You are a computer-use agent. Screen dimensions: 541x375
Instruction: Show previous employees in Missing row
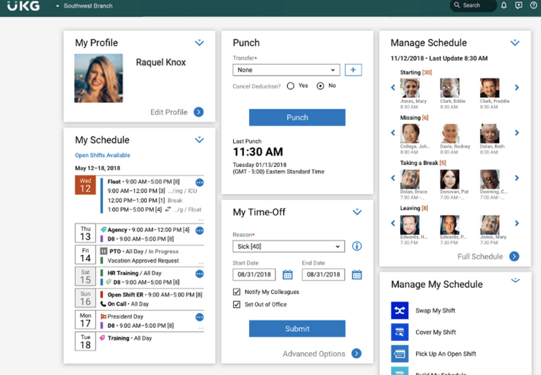click(393, 132)
